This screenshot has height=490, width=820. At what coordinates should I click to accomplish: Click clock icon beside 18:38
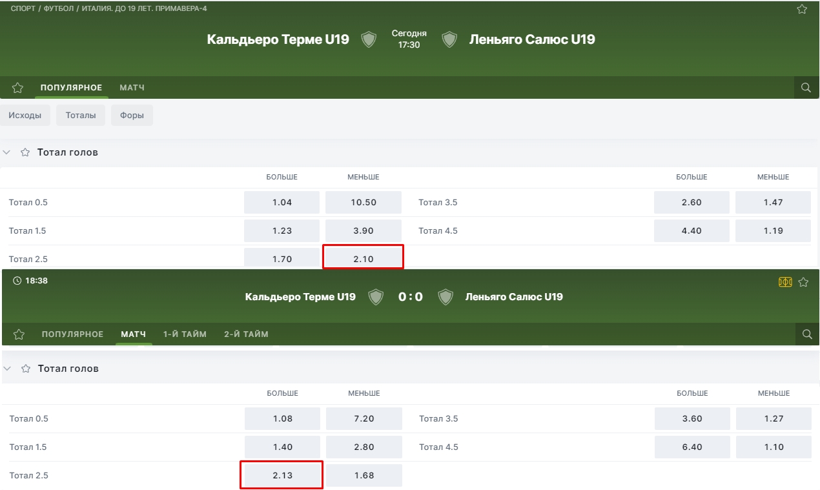click(x=17, y=281)
